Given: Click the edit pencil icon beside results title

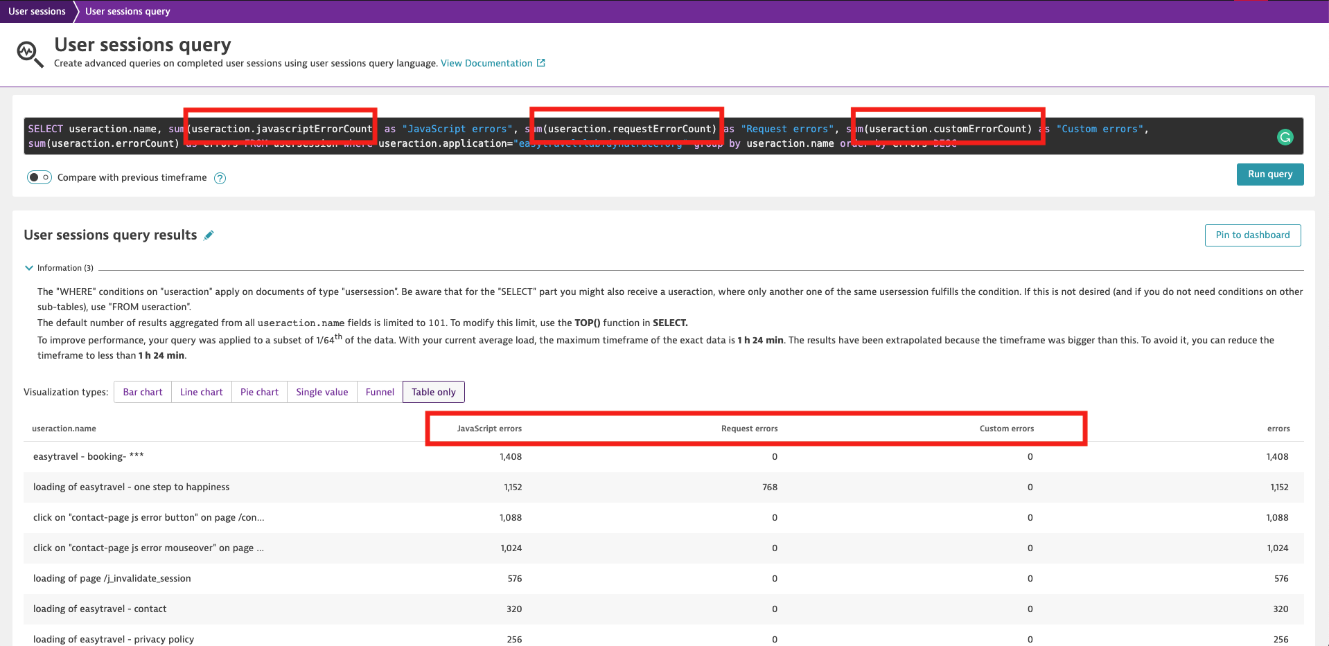Looking at the screenshot, I should click(x=209, y=235).
